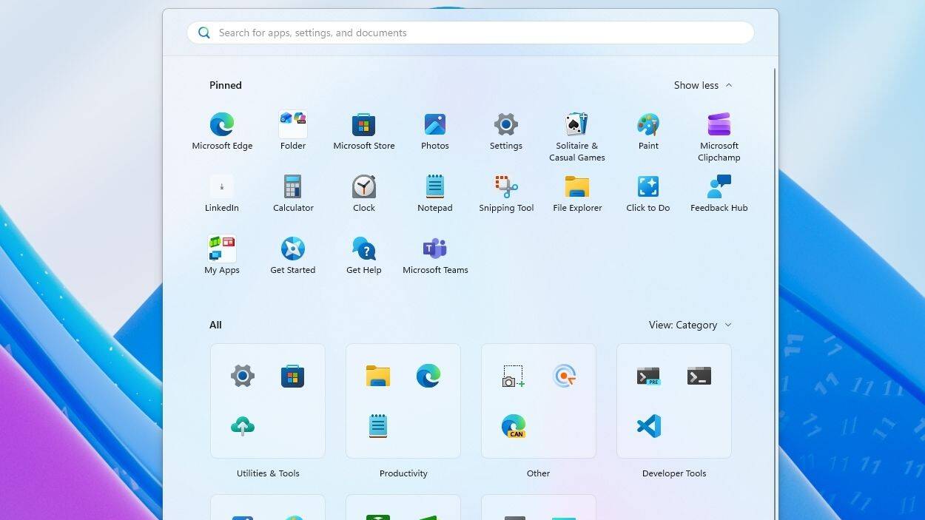The height and width of the screenshot is (520, 925).
Task: Expand the Developer Tools category label
Action: point(674,473)
